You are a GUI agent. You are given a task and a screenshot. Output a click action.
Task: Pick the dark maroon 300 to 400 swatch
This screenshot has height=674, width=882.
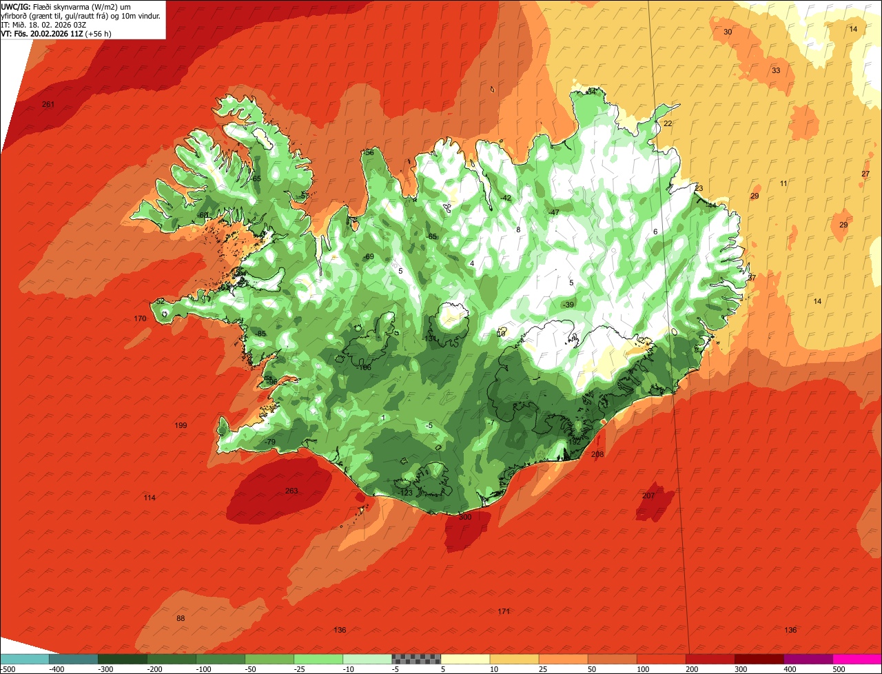(759, 659)
